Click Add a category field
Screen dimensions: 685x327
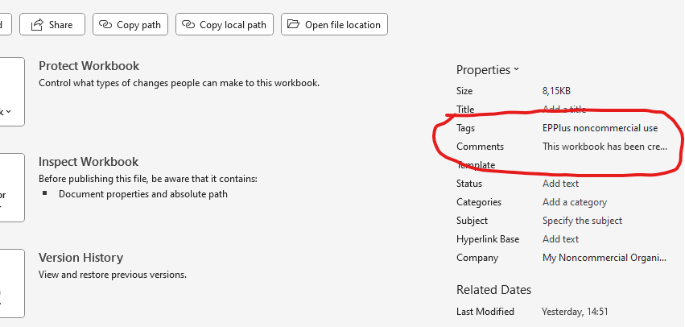coord(575,202)
